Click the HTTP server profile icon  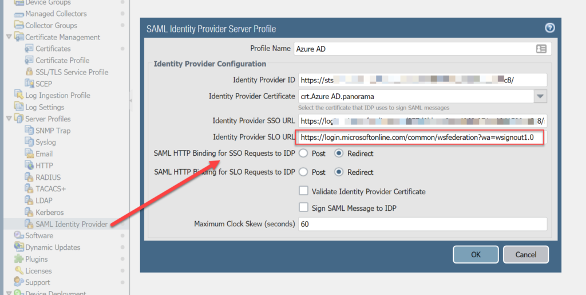29,166
